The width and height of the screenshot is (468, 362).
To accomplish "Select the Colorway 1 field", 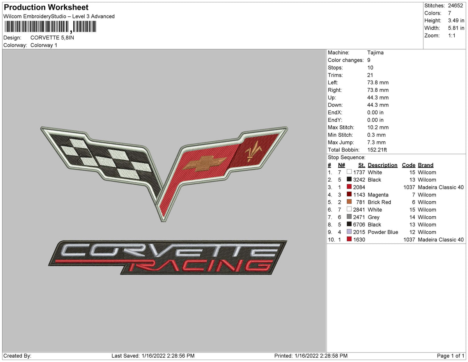I will [x=44, y=45].
